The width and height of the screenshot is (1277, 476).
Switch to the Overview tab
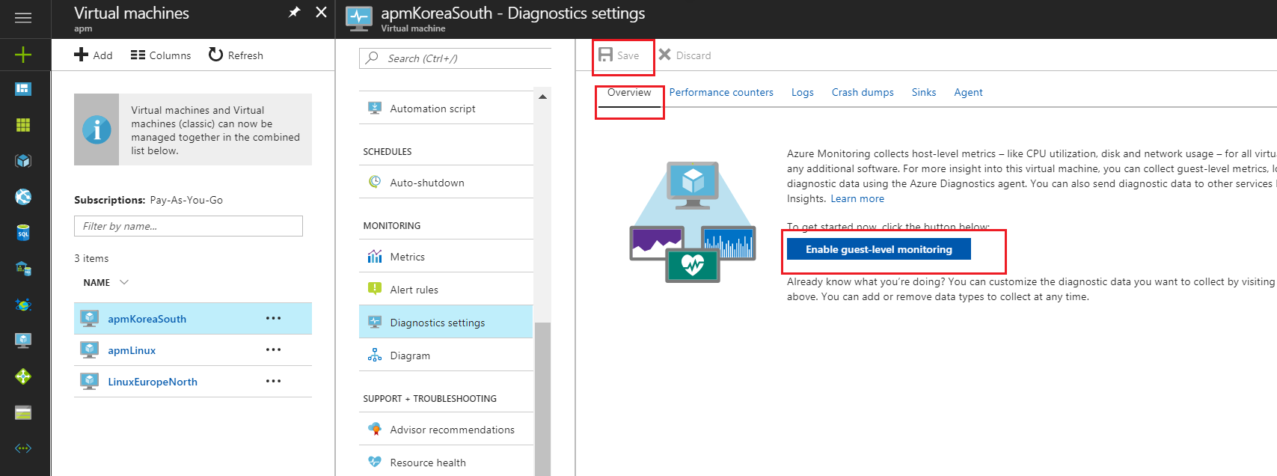coord(629,92)
